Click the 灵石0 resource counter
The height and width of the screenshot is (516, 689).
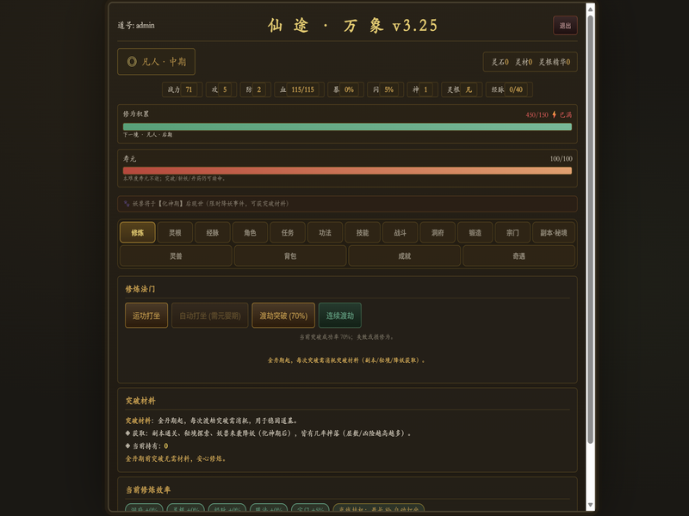tap(500, 62)
